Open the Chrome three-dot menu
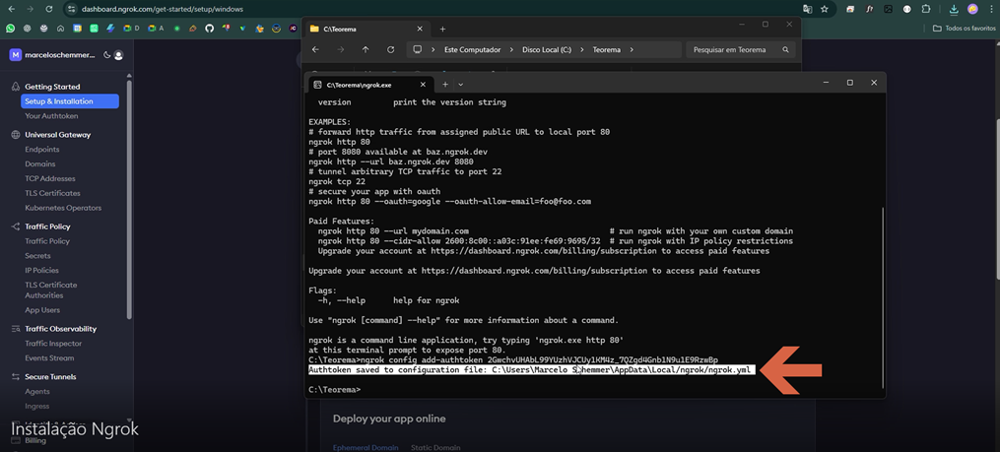This screenshot has width=1000, height=452. tap(990, 10)
